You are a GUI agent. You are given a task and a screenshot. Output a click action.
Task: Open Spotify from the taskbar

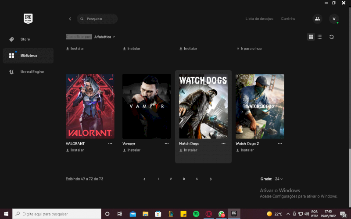(x=196, y=214)
